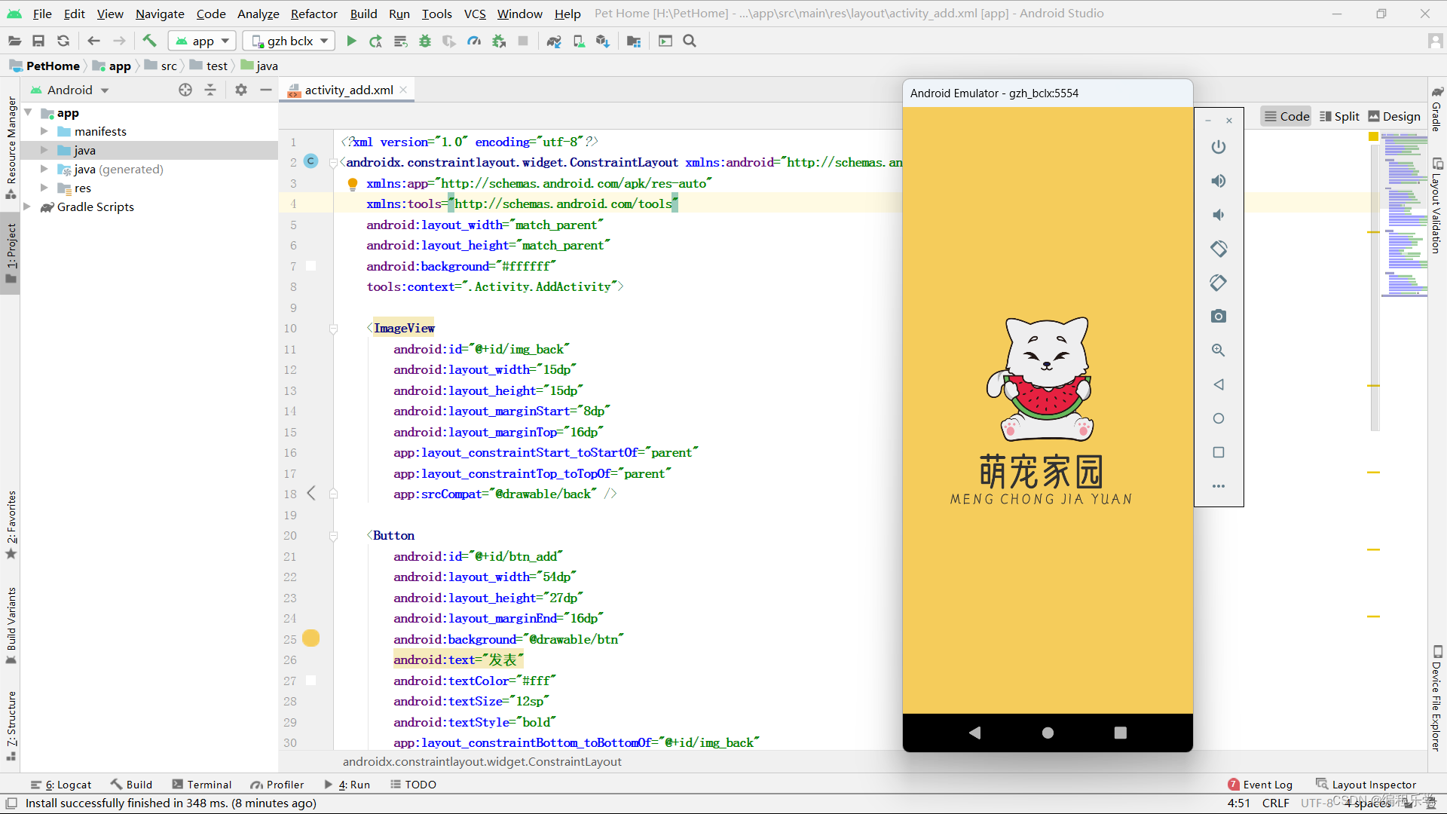Run the app from the toolbar
The image size is (1447, 814).
pos(351,41)
